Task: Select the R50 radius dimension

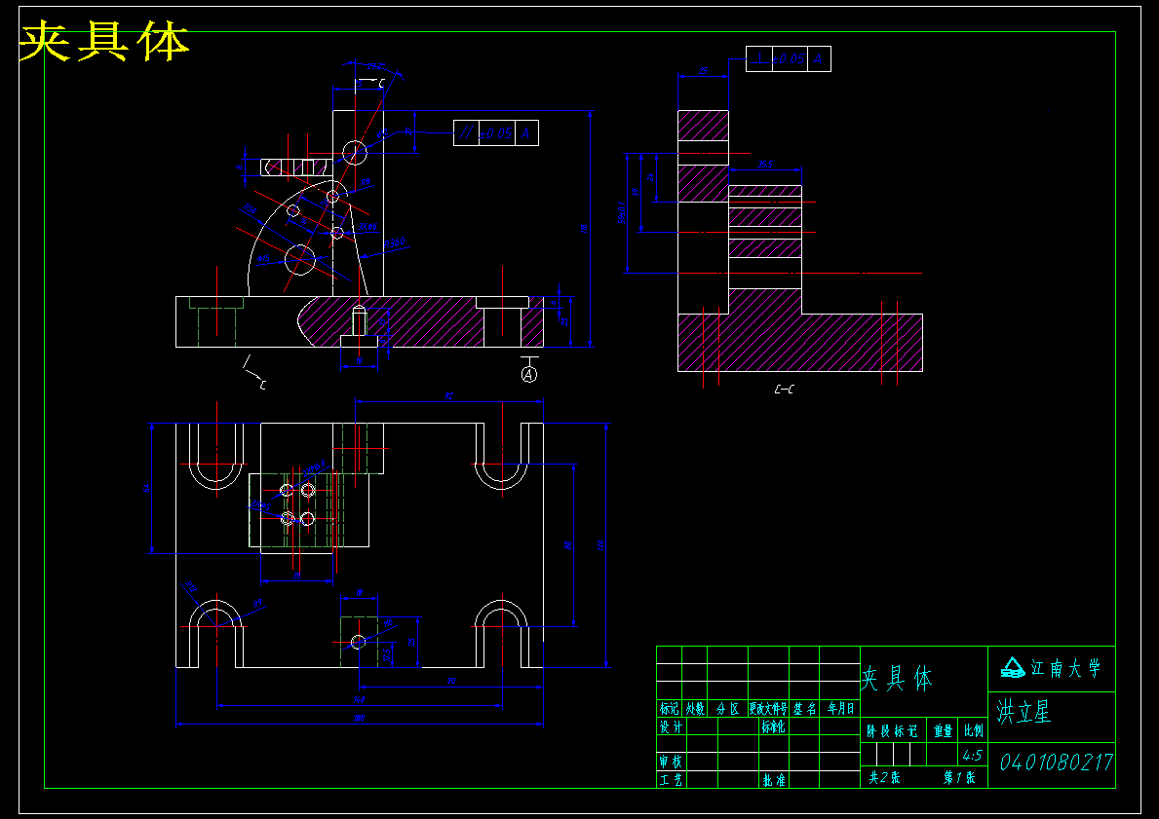Action: click(250, 210)
